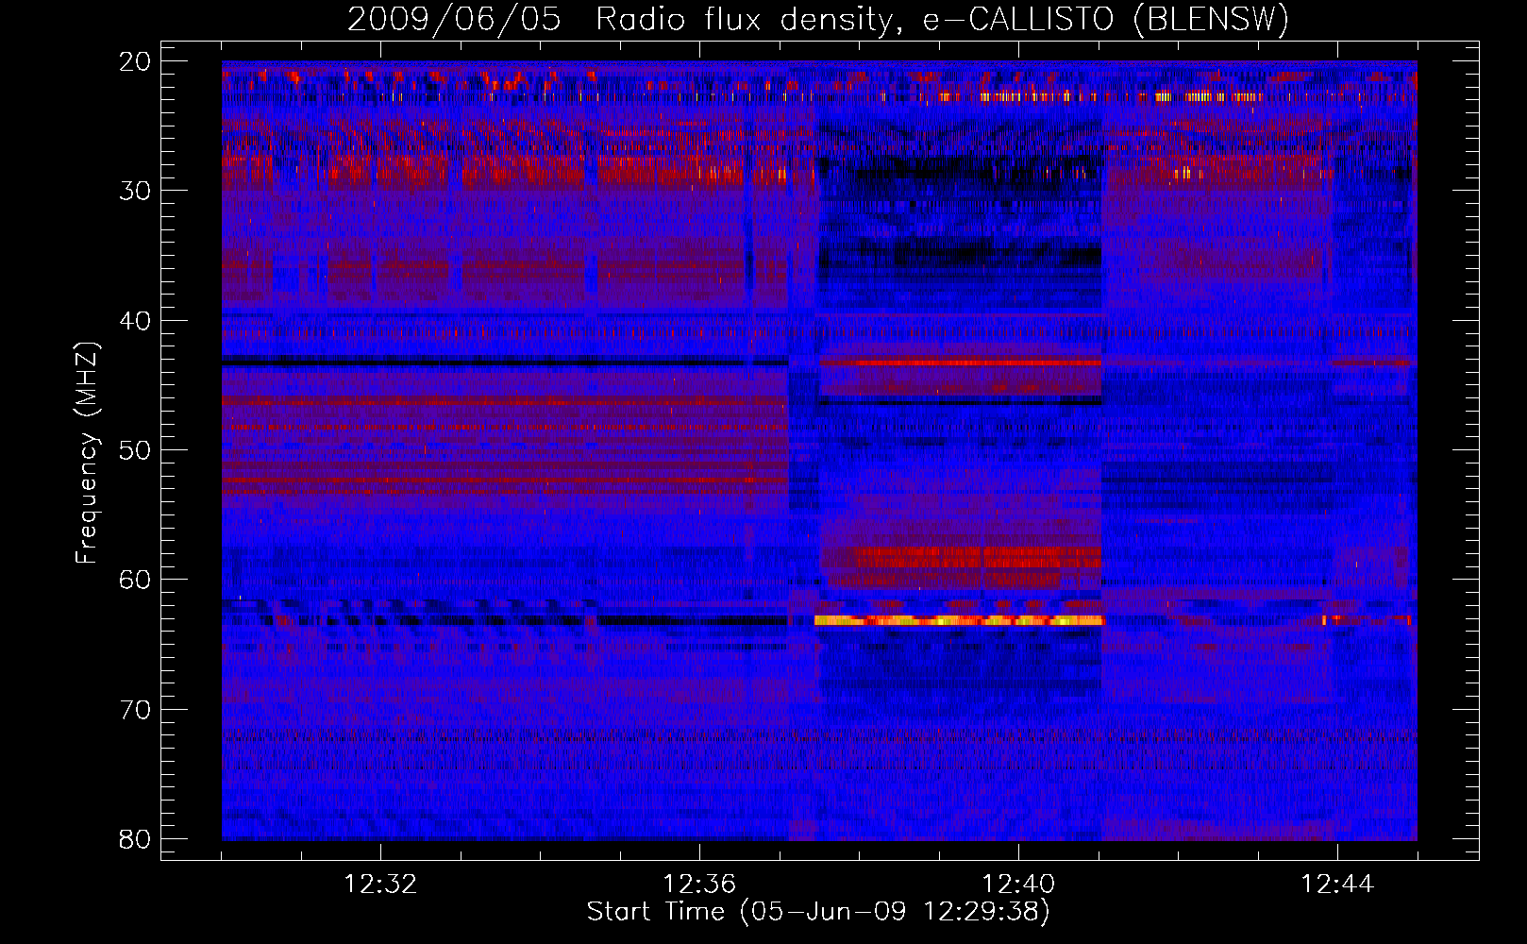Click the plot title 'Radio flux density, e-CALLISTO (BLENSW)'

[x=942, y=20]
